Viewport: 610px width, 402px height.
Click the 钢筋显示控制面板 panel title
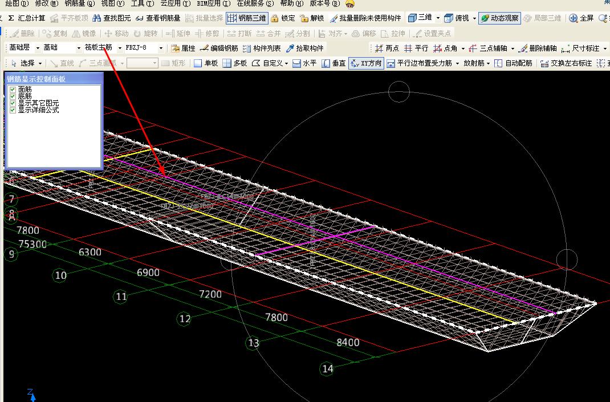pos(36,79)
